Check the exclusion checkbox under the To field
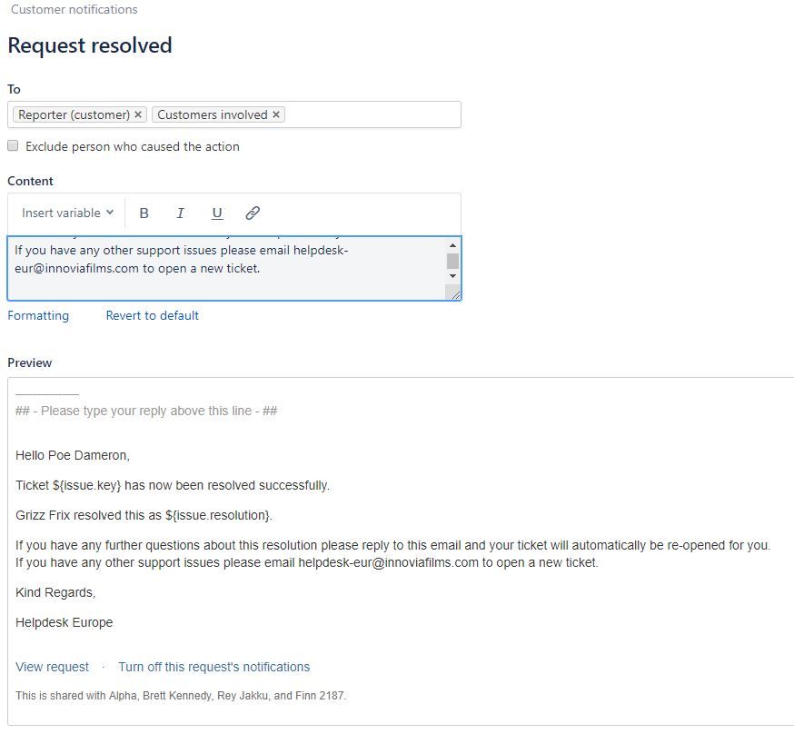The height and width of the screenshot is (734, 794). (x=13, y=145)
